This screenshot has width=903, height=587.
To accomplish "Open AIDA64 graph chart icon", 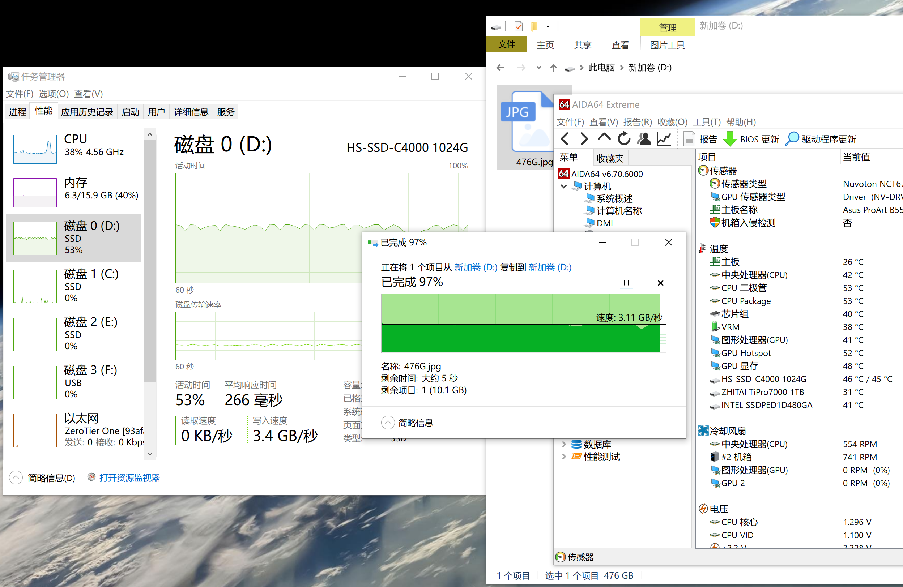I will tap(664, 139).
